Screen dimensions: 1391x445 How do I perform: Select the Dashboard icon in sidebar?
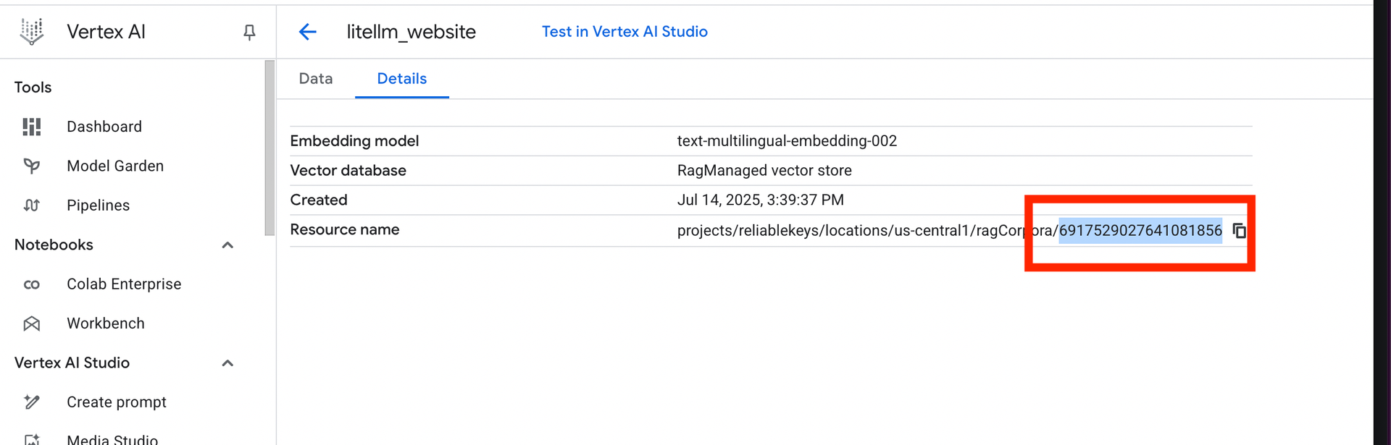click(x=32, y=127)
